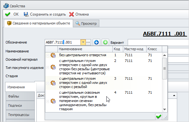Select row with code 4 сквозным отверстием
This screenshot has height=122, width=189.
point(104,101)
